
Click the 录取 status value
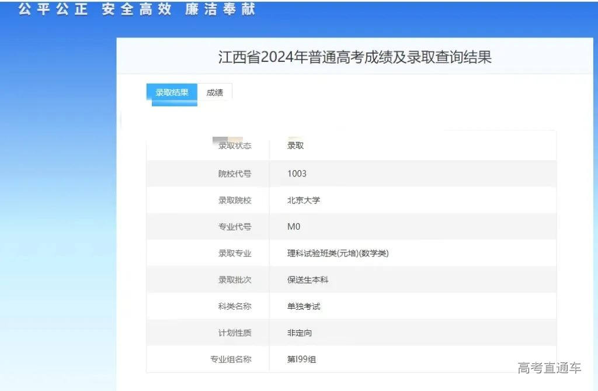295,146
